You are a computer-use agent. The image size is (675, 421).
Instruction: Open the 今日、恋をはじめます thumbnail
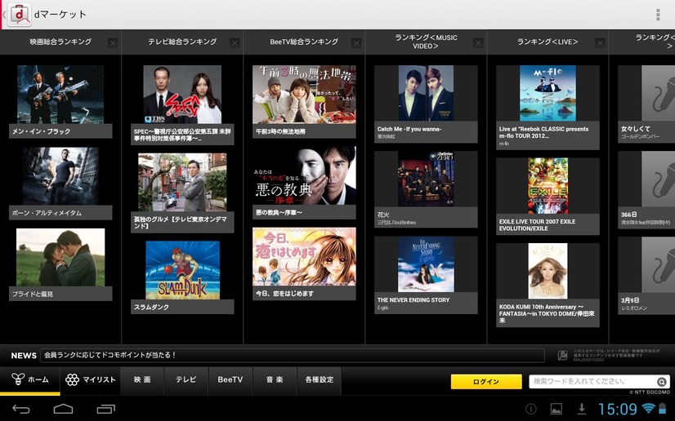click(304, 256)
